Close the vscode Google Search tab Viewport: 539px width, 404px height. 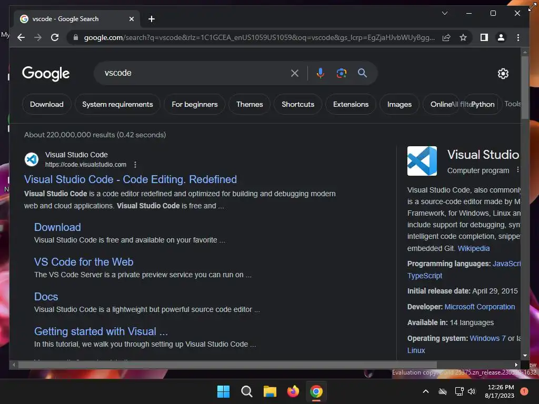(x=131, y=19)
